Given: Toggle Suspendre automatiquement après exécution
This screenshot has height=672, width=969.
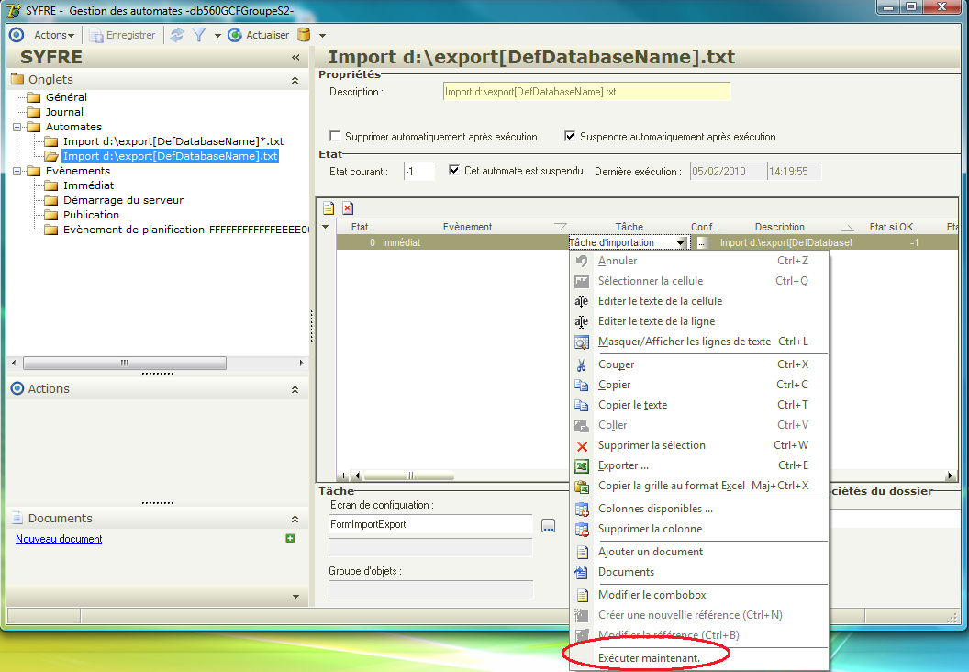Looking at the screenshot, I should pos(570,136).
